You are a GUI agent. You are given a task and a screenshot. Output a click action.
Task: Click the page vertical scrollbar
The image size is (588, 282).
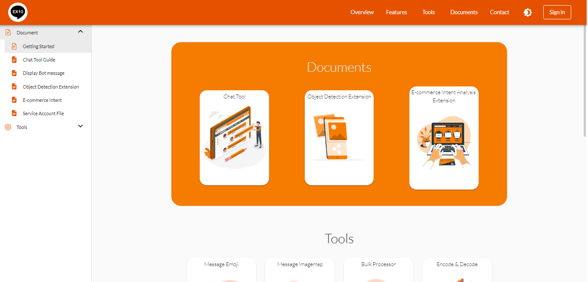point(584,82)
